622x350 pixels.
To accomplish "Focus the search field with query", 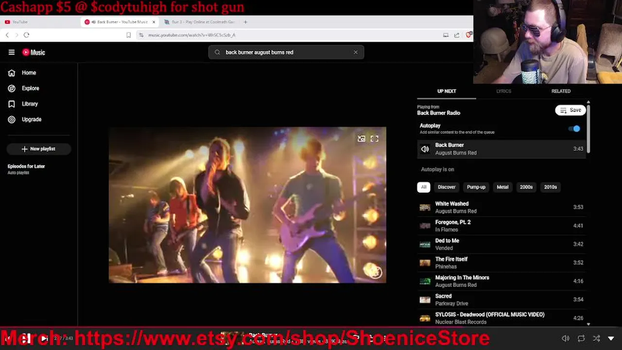I will (x=287, y=52).
